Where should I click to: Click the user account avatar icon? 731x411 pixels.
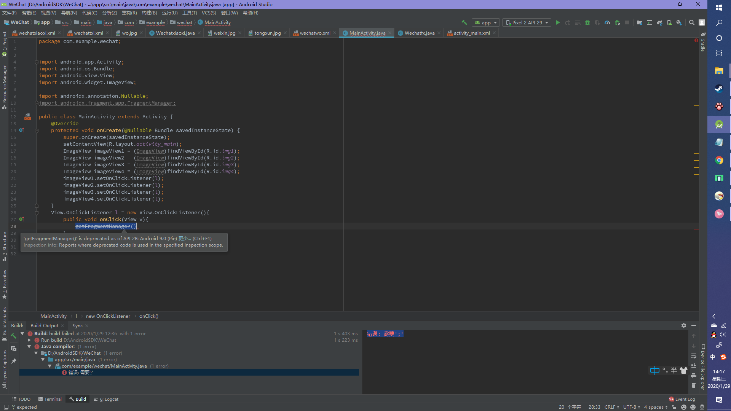pyautogui.click(x=702, y=22)
